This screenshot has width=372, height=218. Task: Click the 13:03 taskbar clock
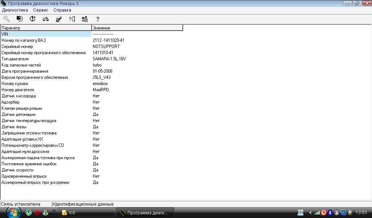click(361, 213)
